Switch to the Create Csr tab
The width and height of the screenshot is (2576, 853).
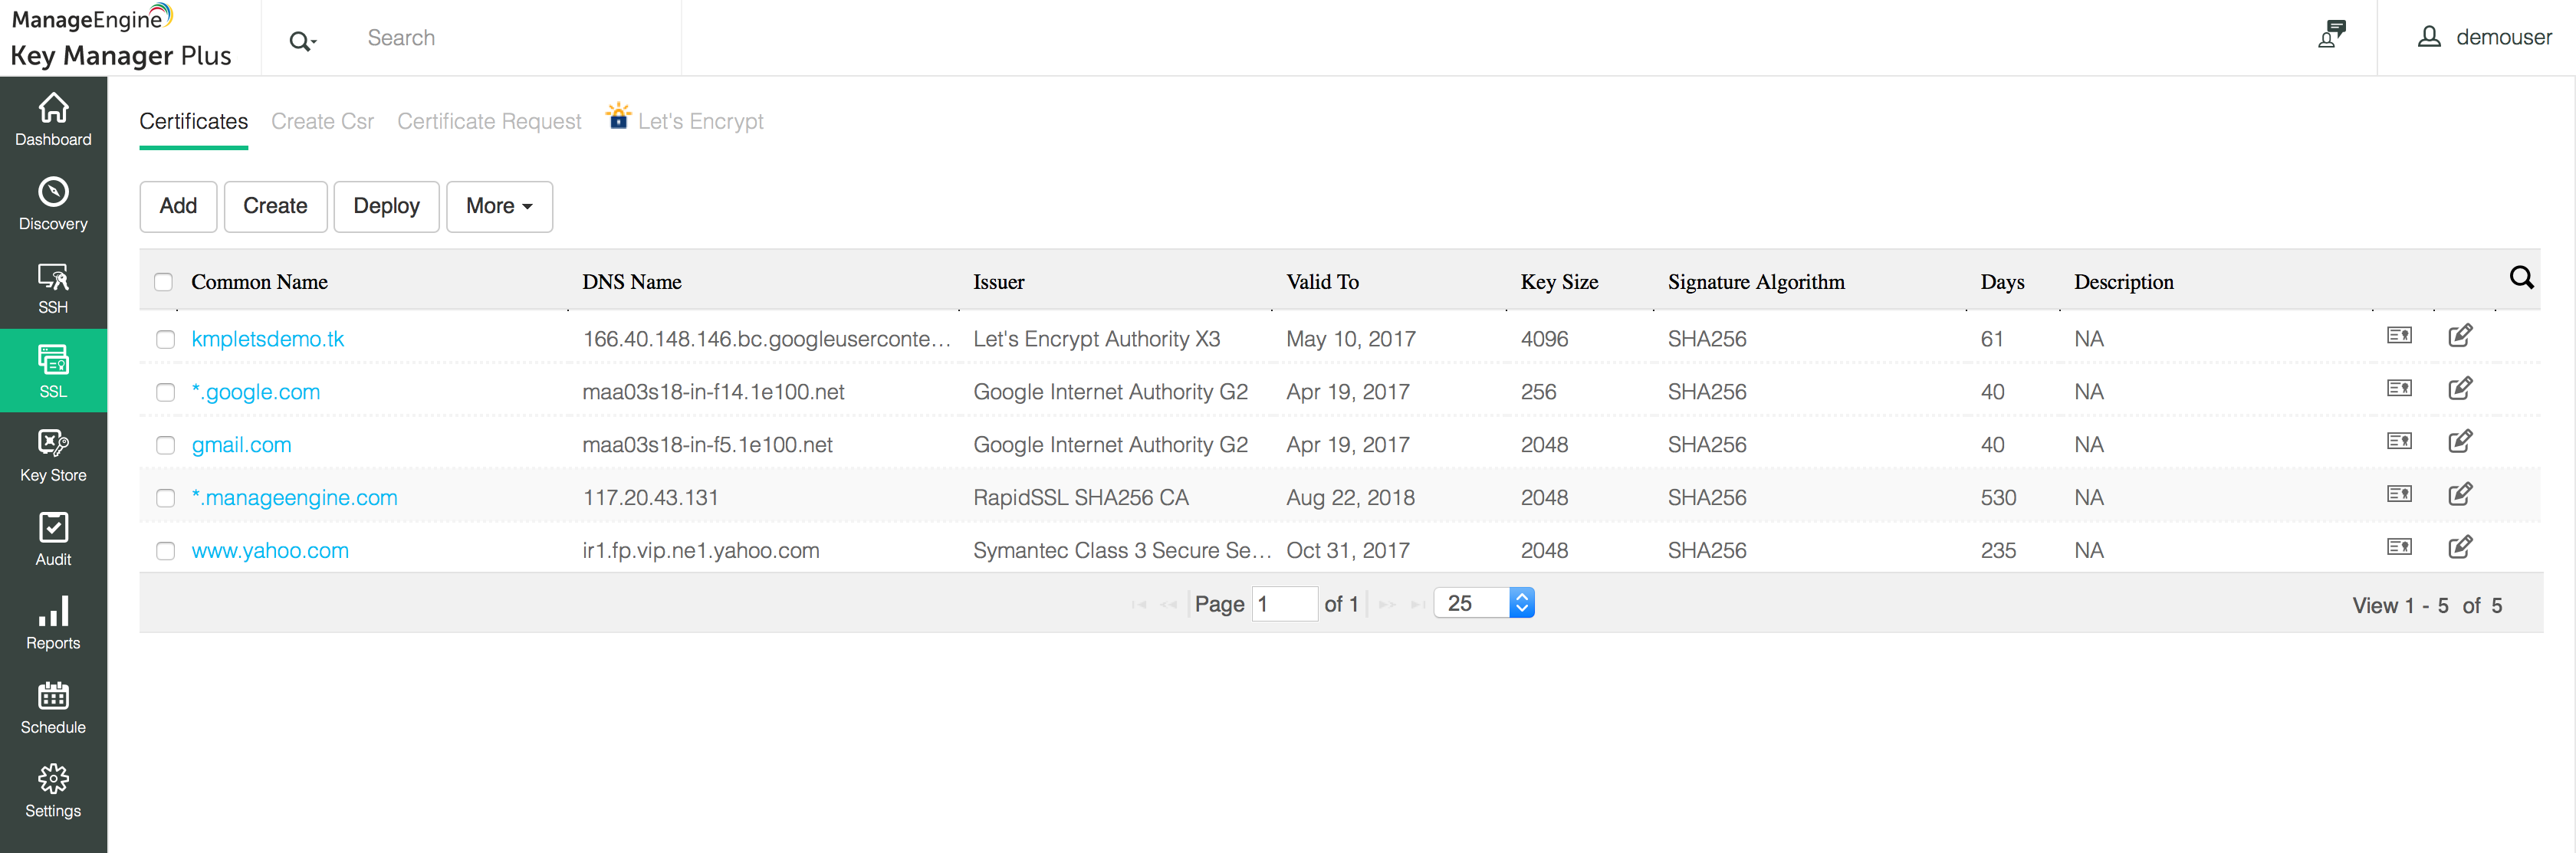click(322, 122)
